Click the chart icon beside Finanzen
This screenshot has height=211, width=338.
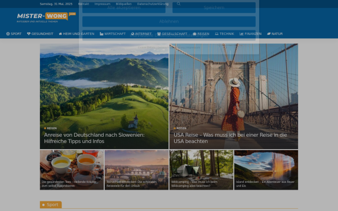tap(242, 34)
